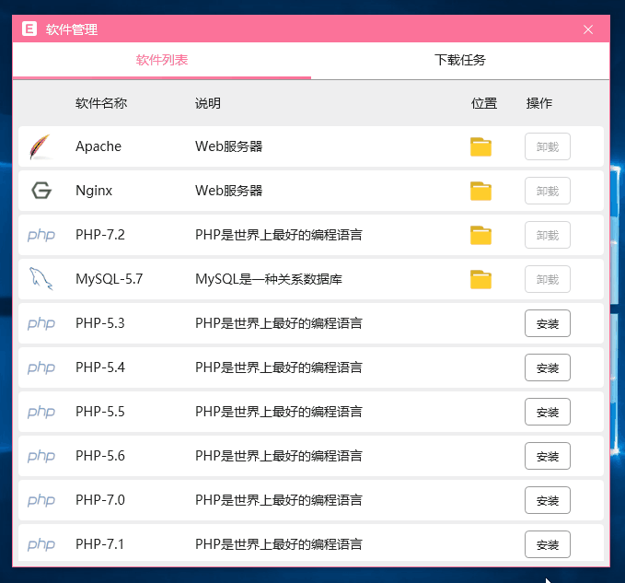Click the PHP-5.3 name text

[100, 323]
